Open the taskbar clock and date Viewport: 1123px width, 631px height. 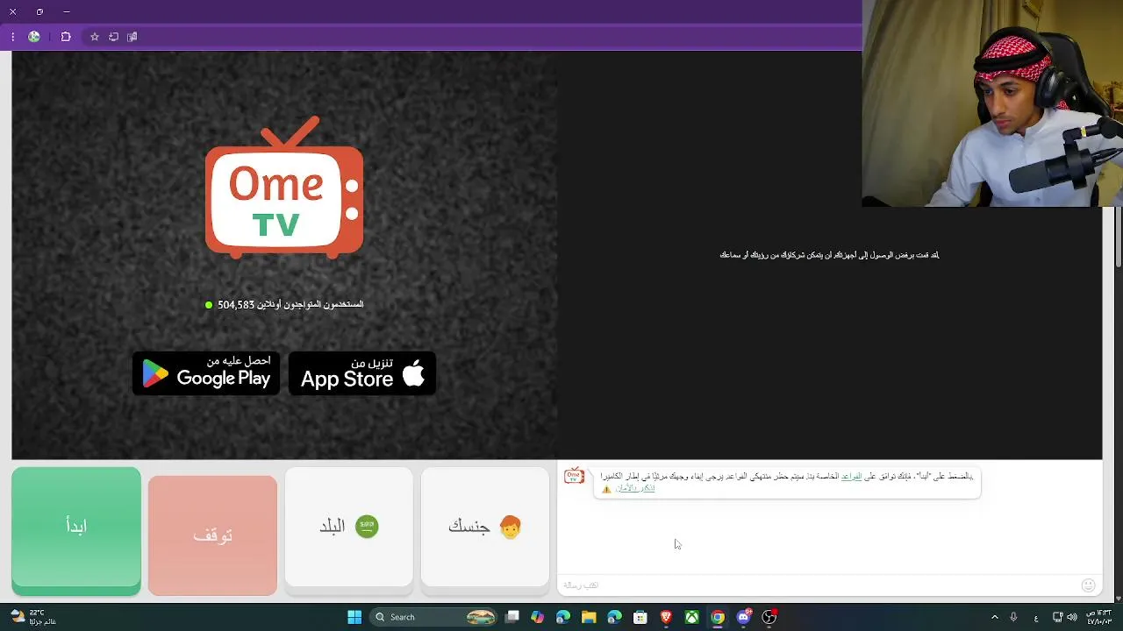tap(1099, 617)
